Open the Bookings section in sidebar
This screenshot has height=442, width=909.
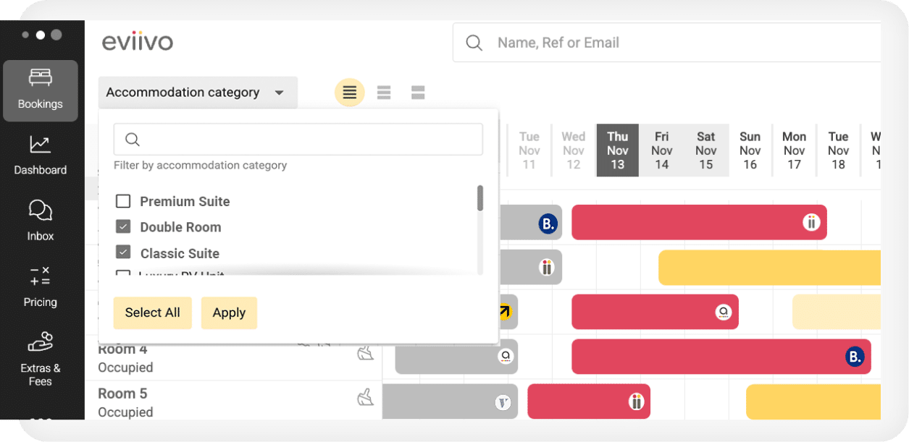pyautogui.click(x=41, y=90)
